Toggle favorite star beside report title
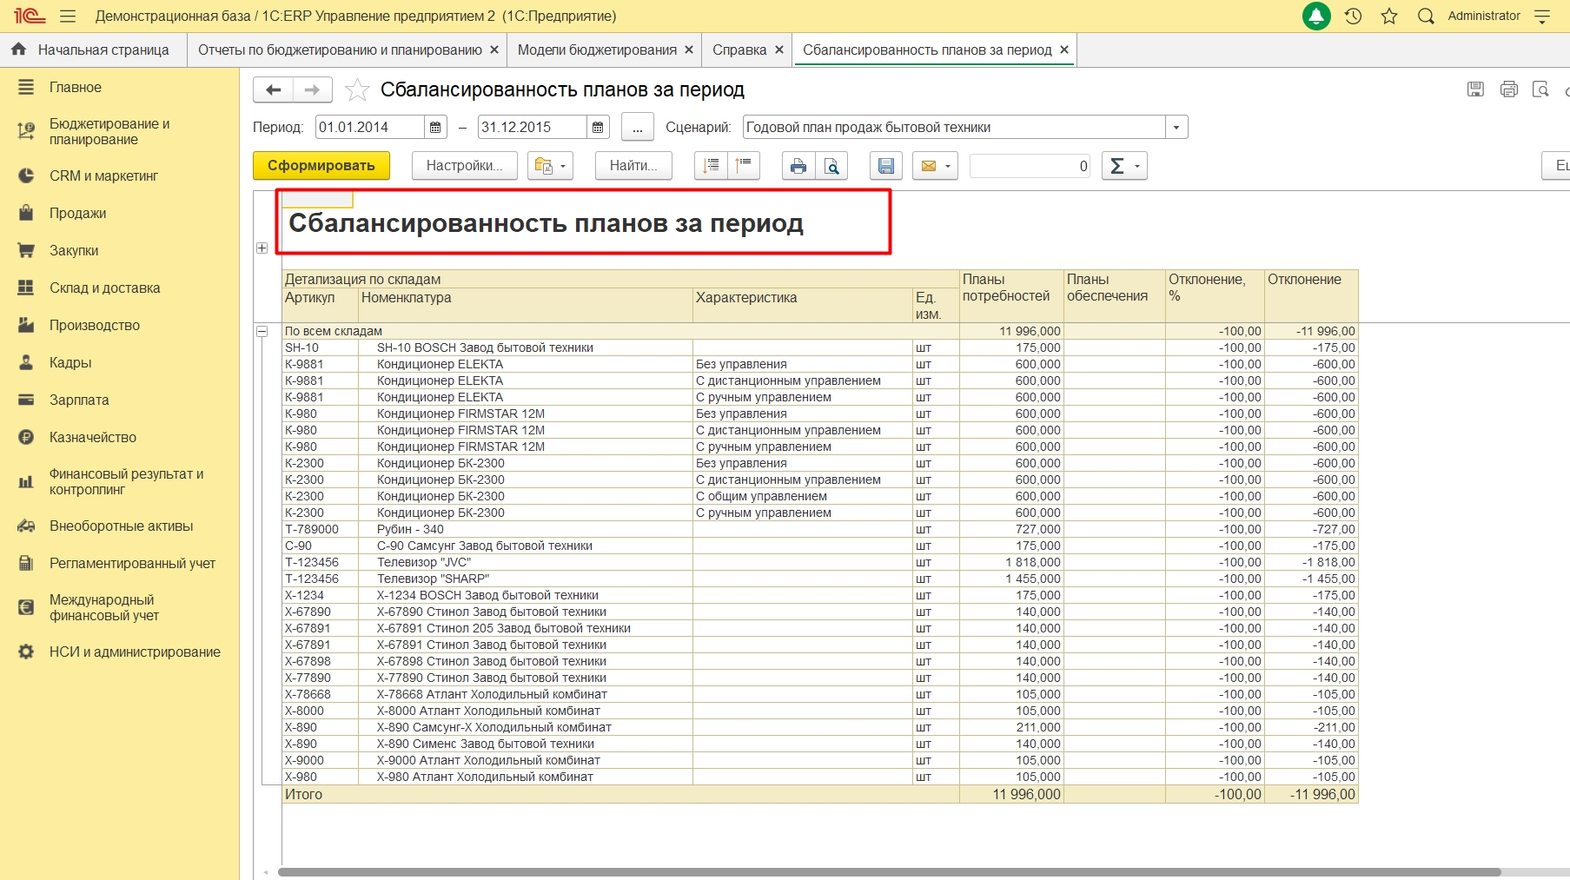This screenshot has width=1570, height=880. pos(357,90)
